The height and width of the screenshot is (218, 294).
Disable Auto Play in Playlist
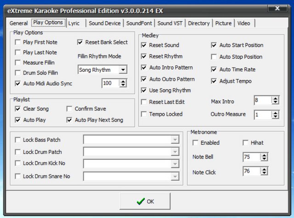pos(17,120)
